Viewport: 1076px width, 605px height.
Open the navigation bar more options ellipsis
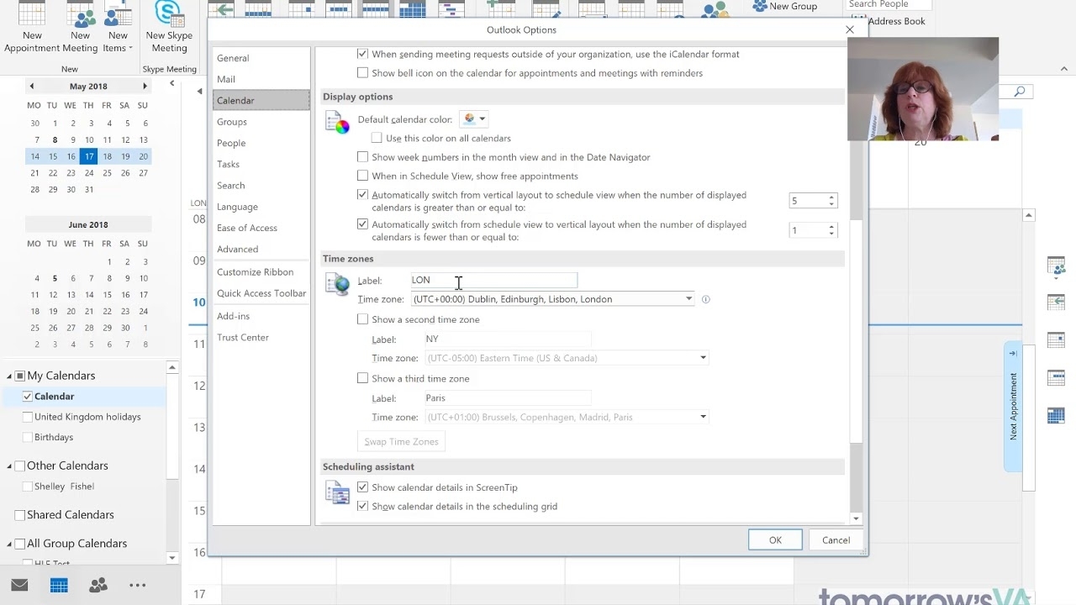[138, 585]
